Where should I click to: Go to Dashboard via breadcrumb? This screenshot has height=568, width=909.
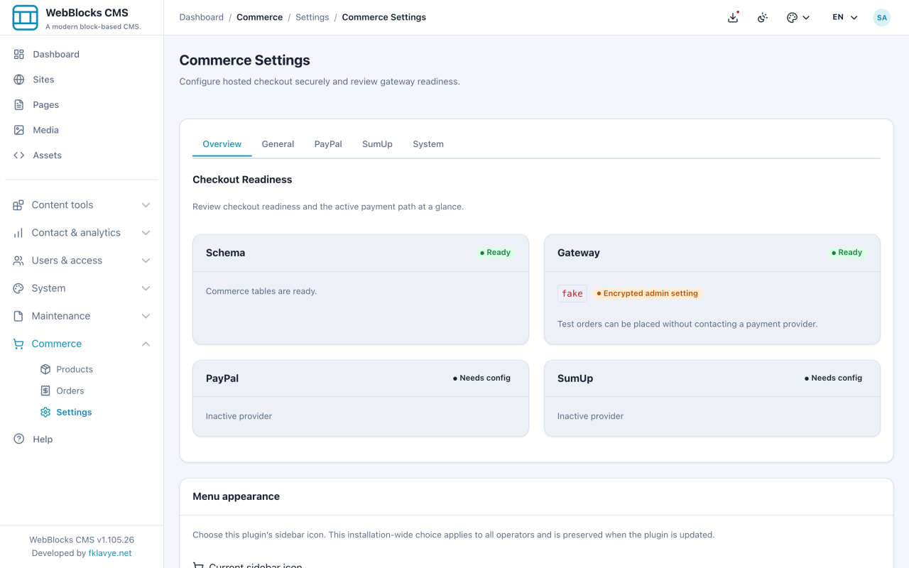tap(202, 17)
